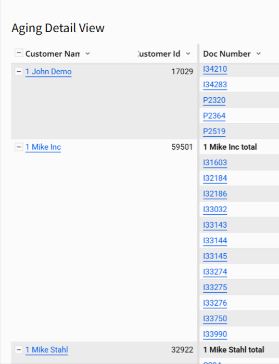279x364 pixels.
Task: Open document I33750
Action: point(215,318)
